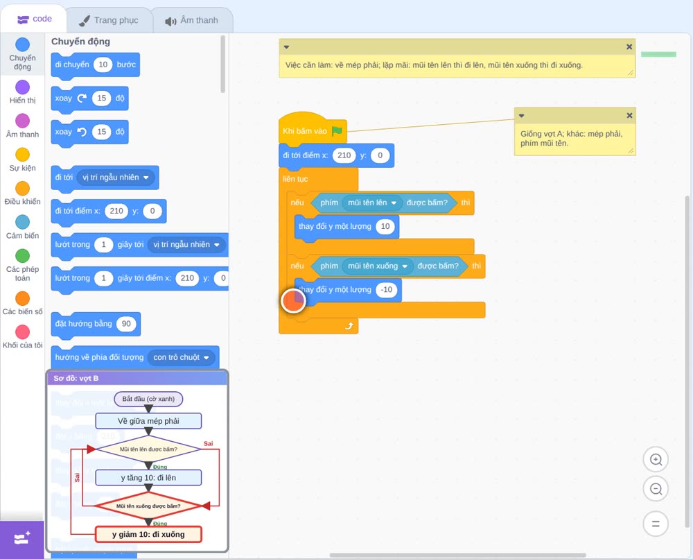Select the Chuyển động block category
The image size is (693, 559).
tap(22, 55)
